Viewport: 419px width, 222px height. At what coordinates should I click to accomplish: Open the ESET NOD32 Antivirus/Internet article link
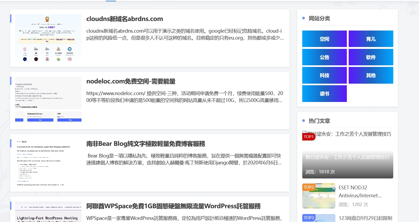pos(360,191)
